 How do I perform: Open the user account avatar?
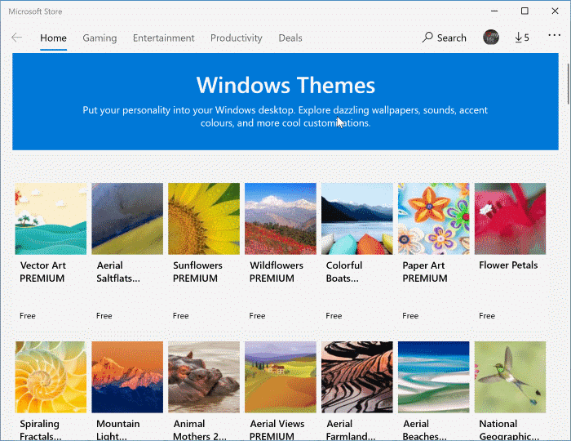click(490, 38)
